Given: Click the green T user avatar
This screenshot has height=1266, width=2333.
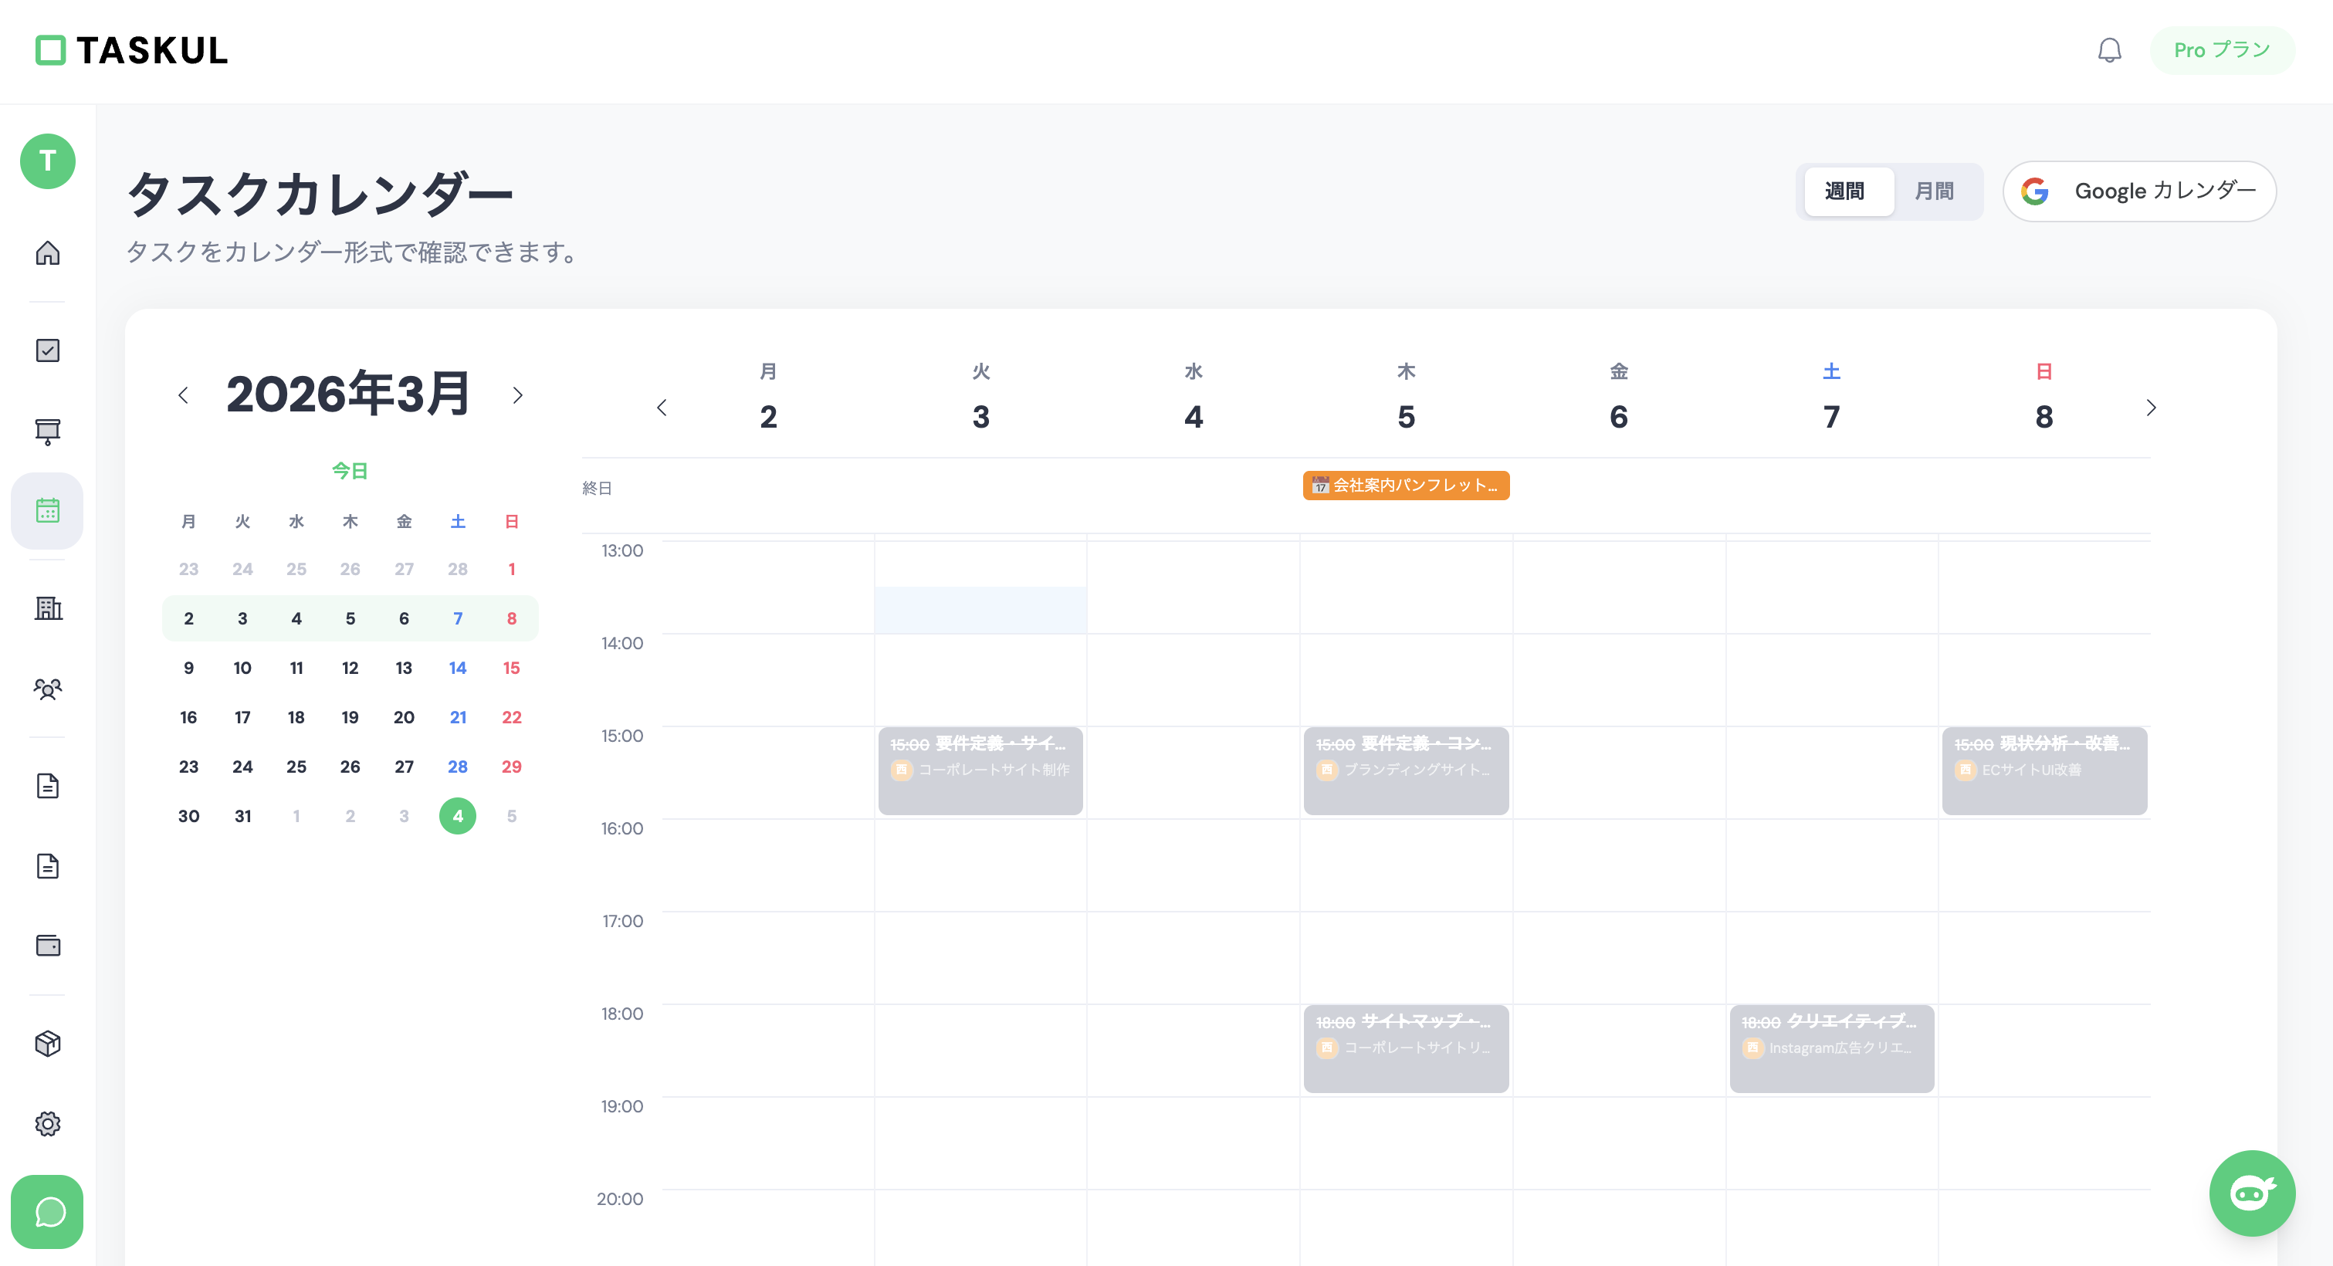Looking at the screenshot, I should 48,161.
